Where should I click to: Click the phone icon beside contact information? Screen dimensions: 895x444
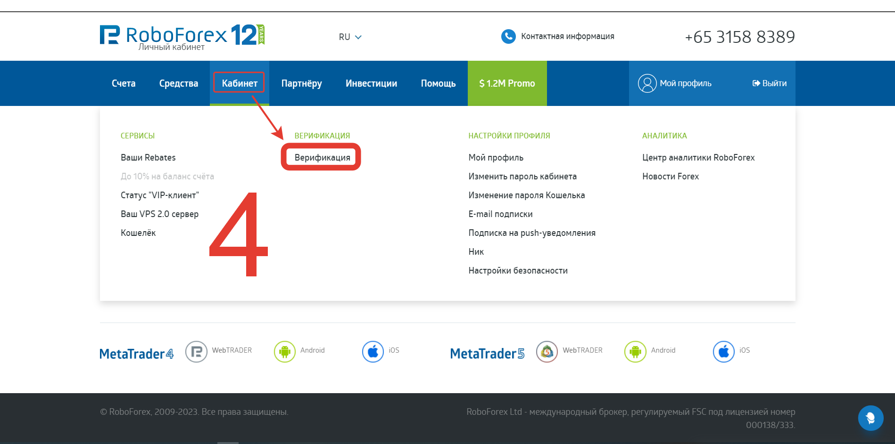pyautogui.click(x=508, y=36)
